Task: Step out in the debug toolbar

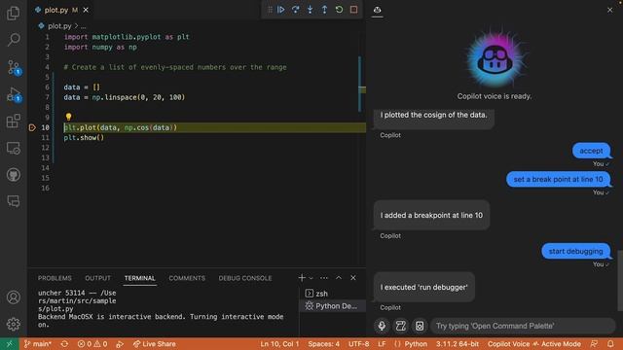Action: (324, 10)
